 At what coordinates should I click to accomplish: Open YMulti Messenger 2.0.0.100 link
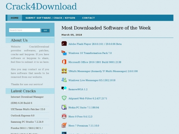tap(103, 71)
